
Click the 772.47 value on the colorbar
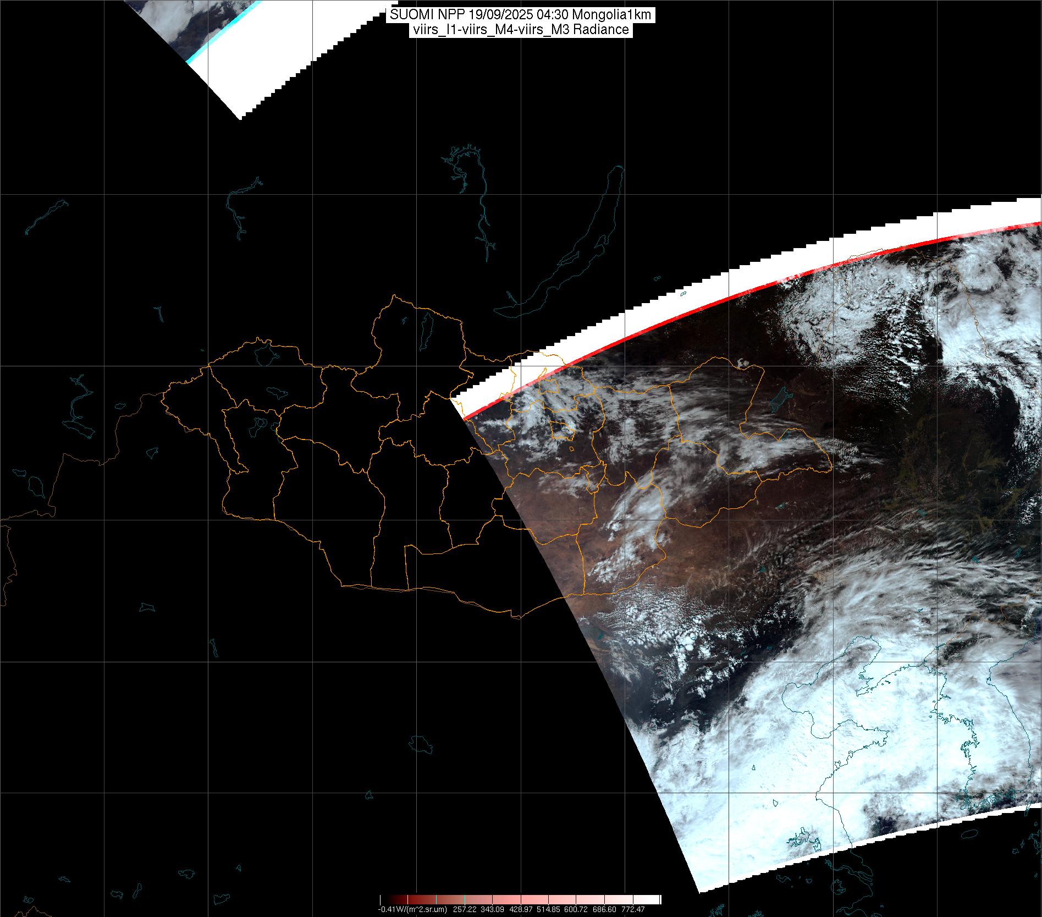pos(633,909)
